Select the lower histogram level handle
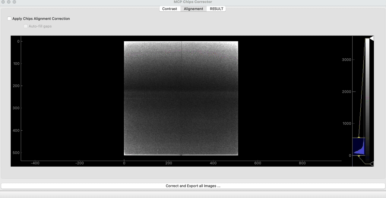This screenshot has width=386, height=198. 359,156
